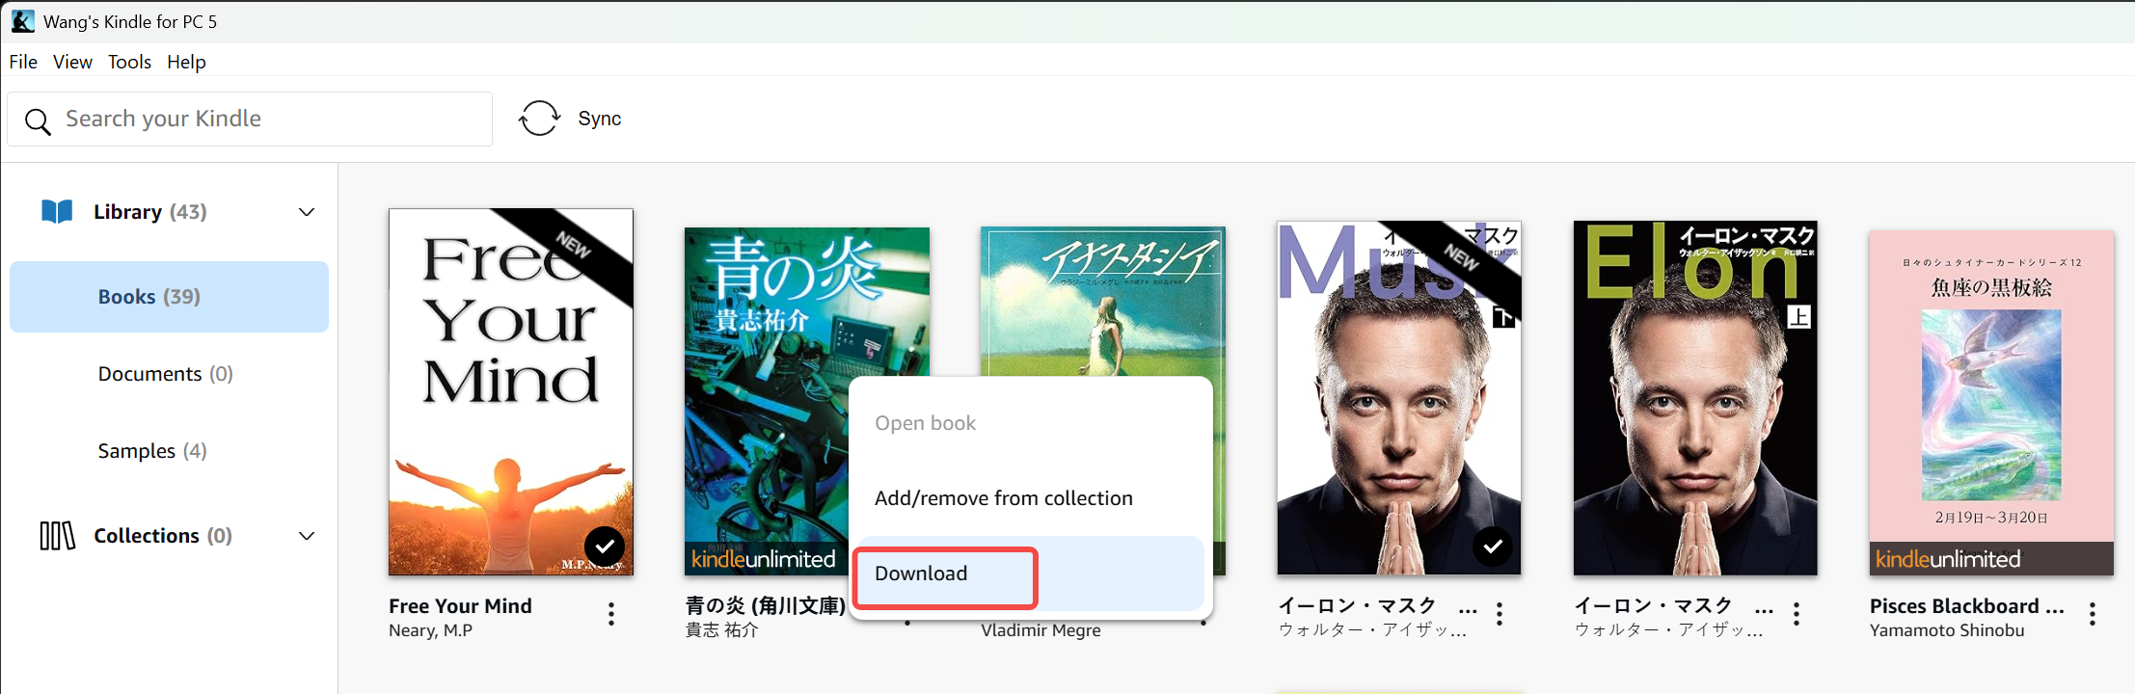Viewport: 2135px width, 694px height.
Task: Open the Help menu
Action: (x=186, y=62)
